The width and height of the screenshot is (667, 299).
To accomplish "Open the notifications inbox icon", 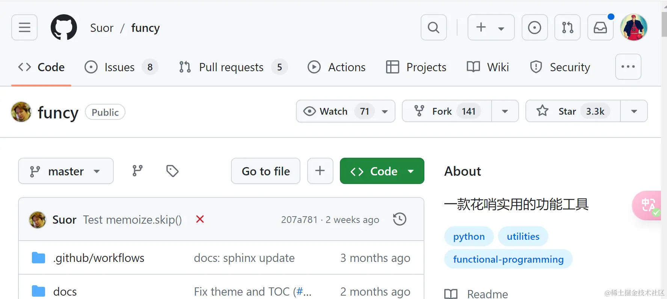I will click(600, 27).
